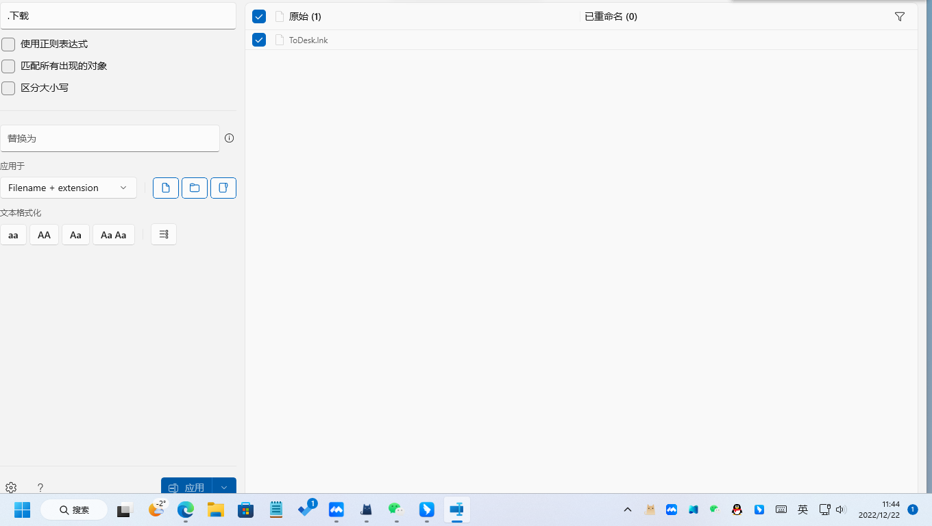Choose the Aa Aa capitalize-each-word button
The height and width of the screenshot is (526, 932).
pos(114,234)
